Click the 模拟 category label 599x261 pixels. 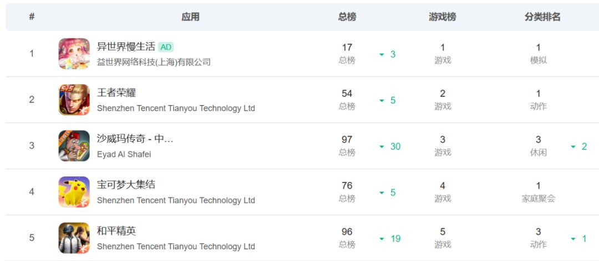pyautogui.click(x=538, y=60)
